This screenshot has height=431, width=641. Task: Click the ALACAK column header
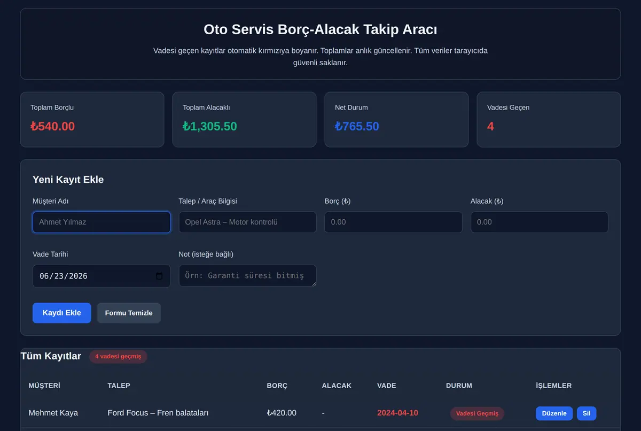coord(337,386)
